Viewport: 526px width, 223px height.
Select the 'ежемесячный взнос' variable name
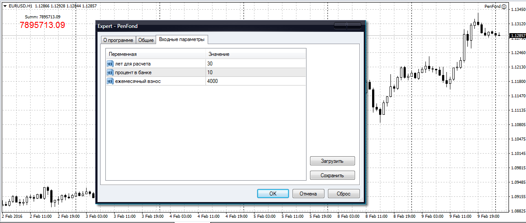[x=138, y=81]
